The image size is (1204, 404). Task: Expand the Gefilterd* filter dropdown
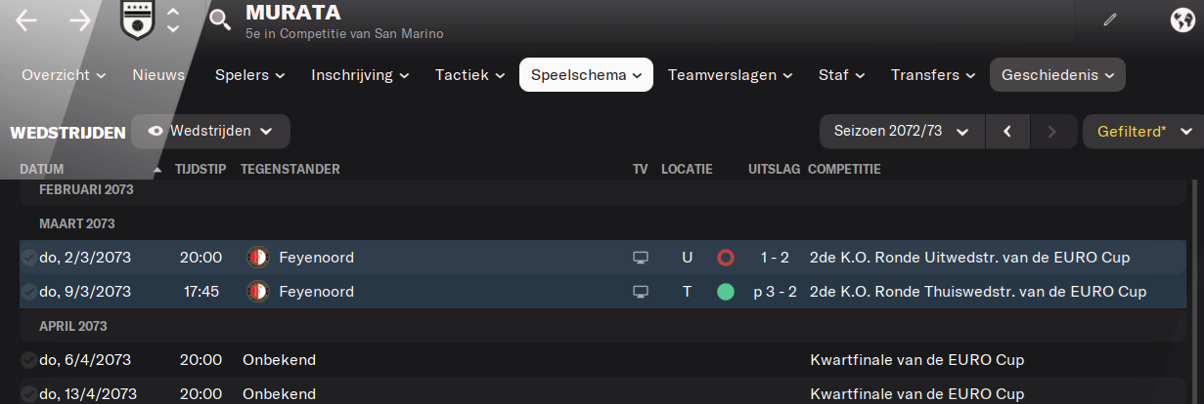pos(1142,131)
